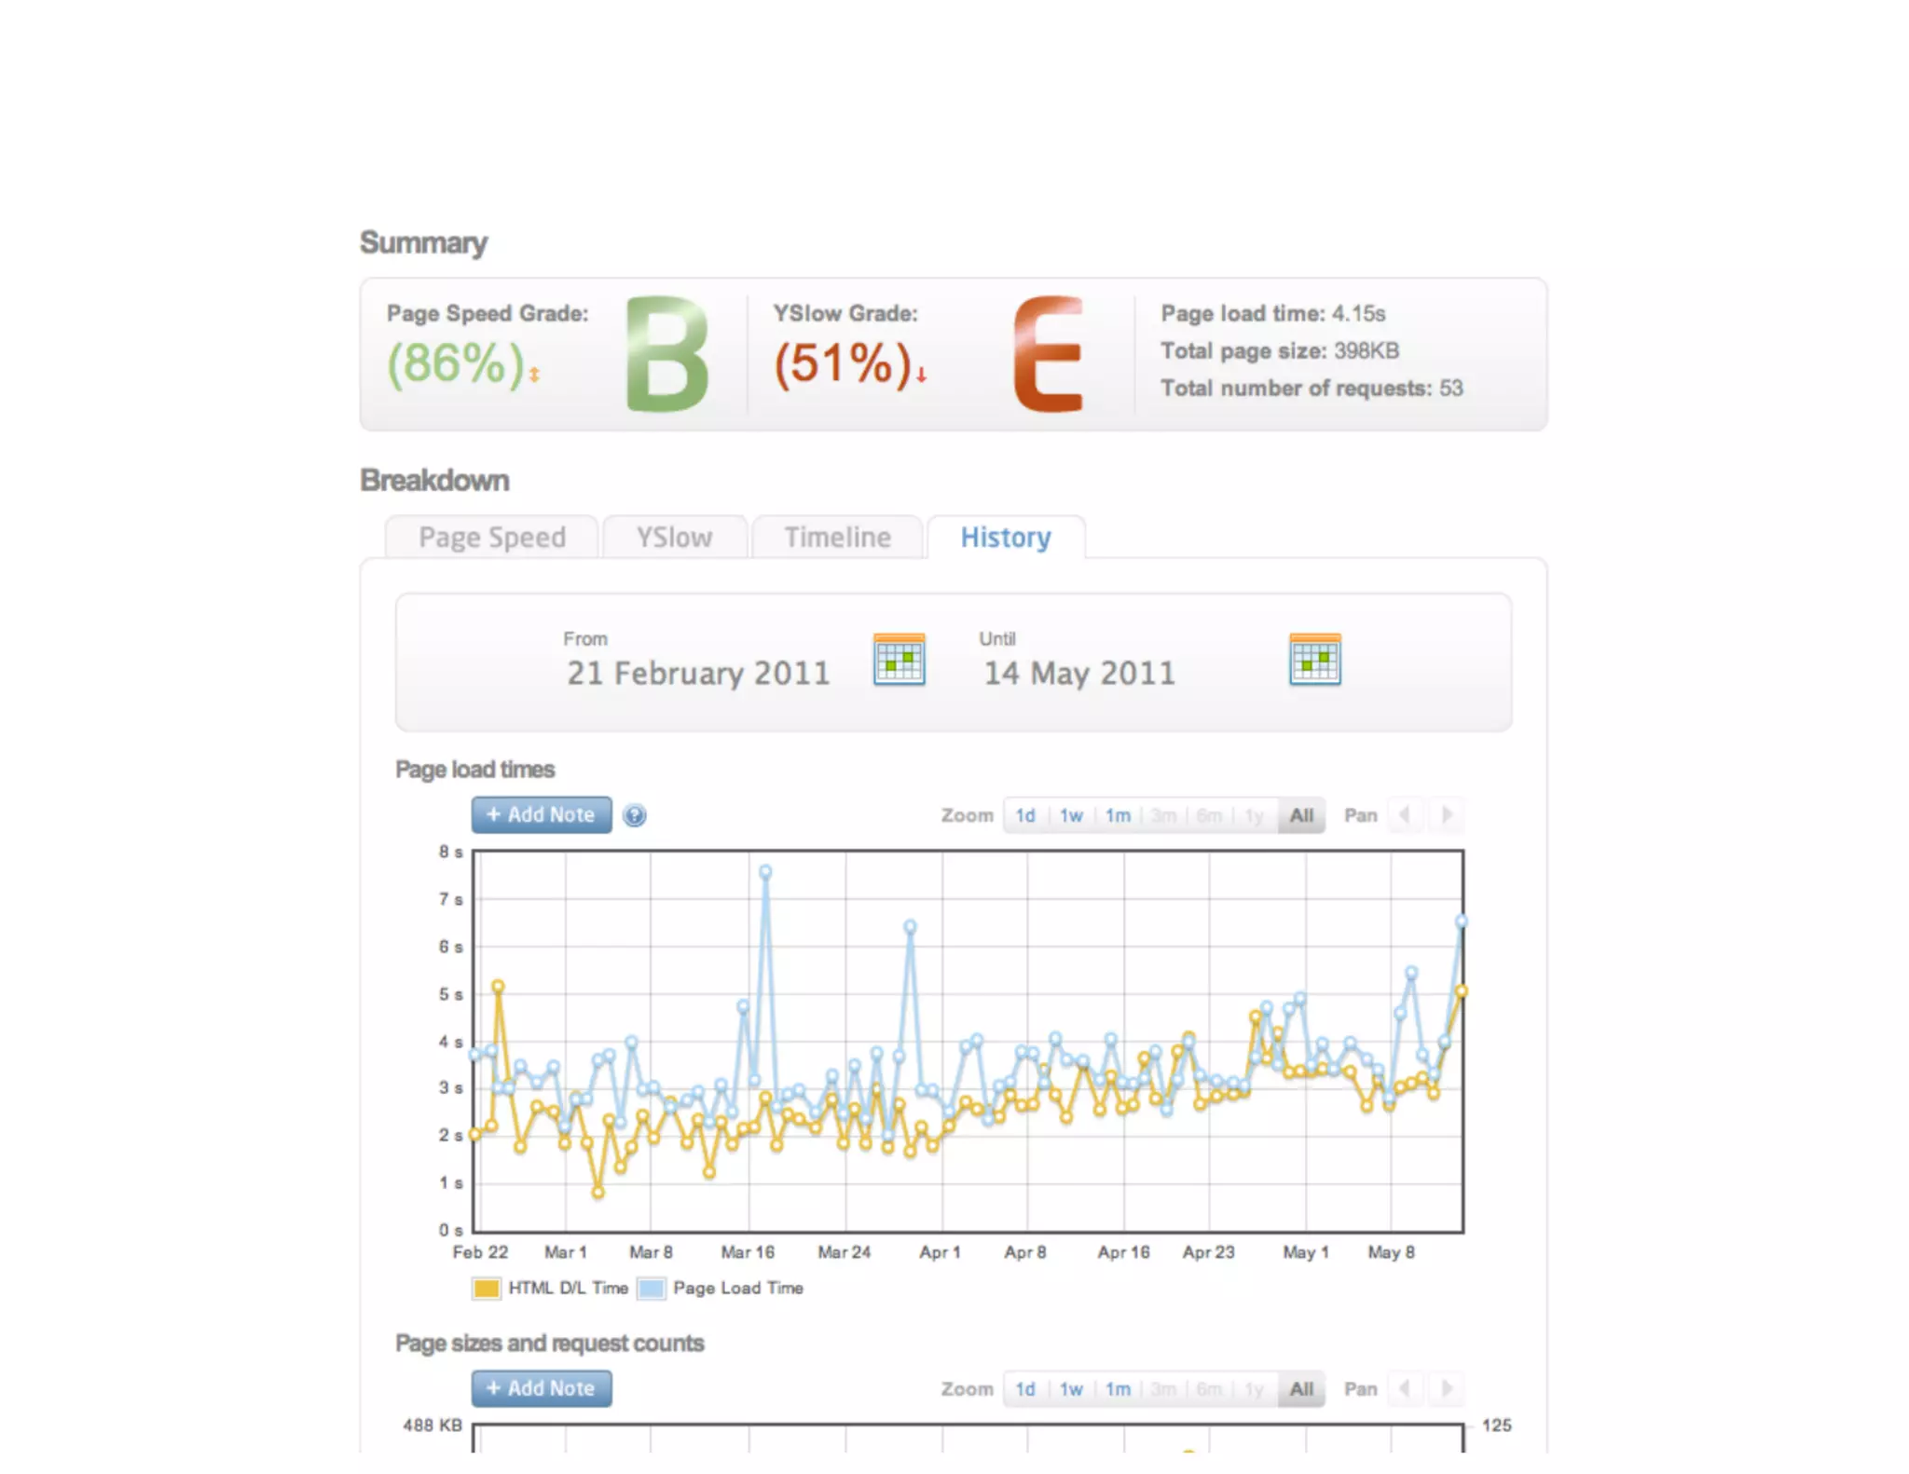Image resolution: width=1909 pixels, height=1474 pixels.
Task: Click the large Page Speed B grade
Action: pos(666,355)
